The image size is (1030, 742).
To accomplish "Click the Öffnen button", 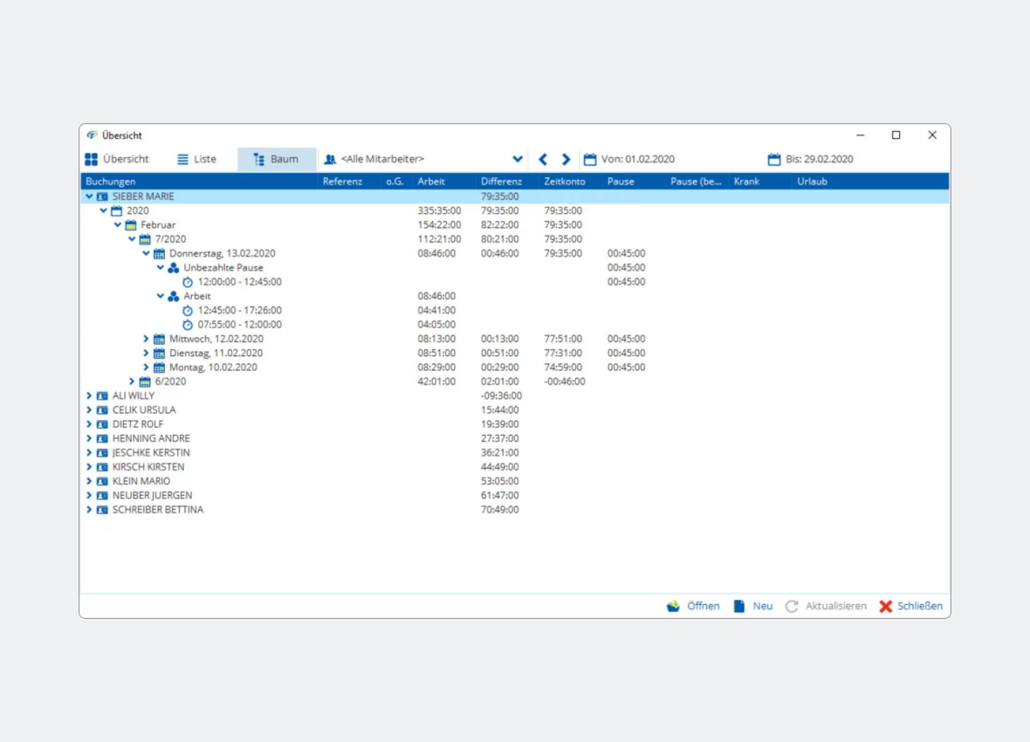I will pyautogui.click(x=693, y=606).
